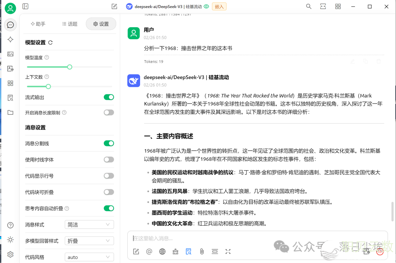Open the mini apps grid sidebar icon

(10, 83)
